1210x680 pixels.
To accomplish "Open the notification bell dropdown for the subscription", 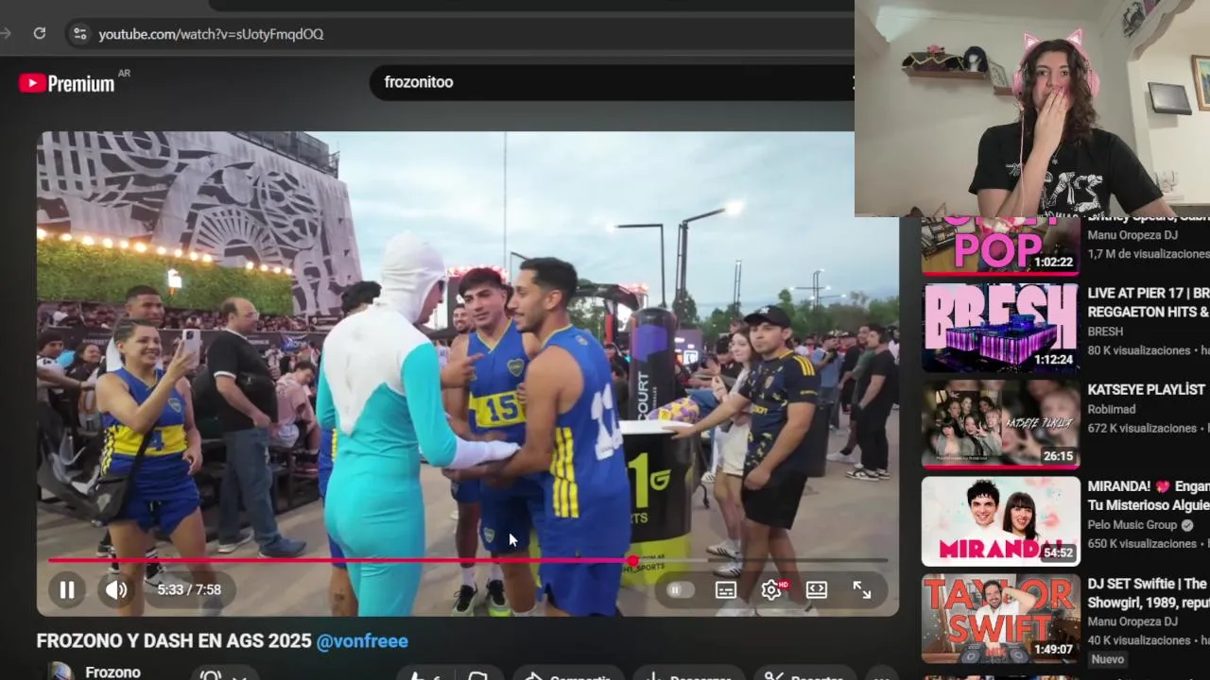I will coord(223,675).
